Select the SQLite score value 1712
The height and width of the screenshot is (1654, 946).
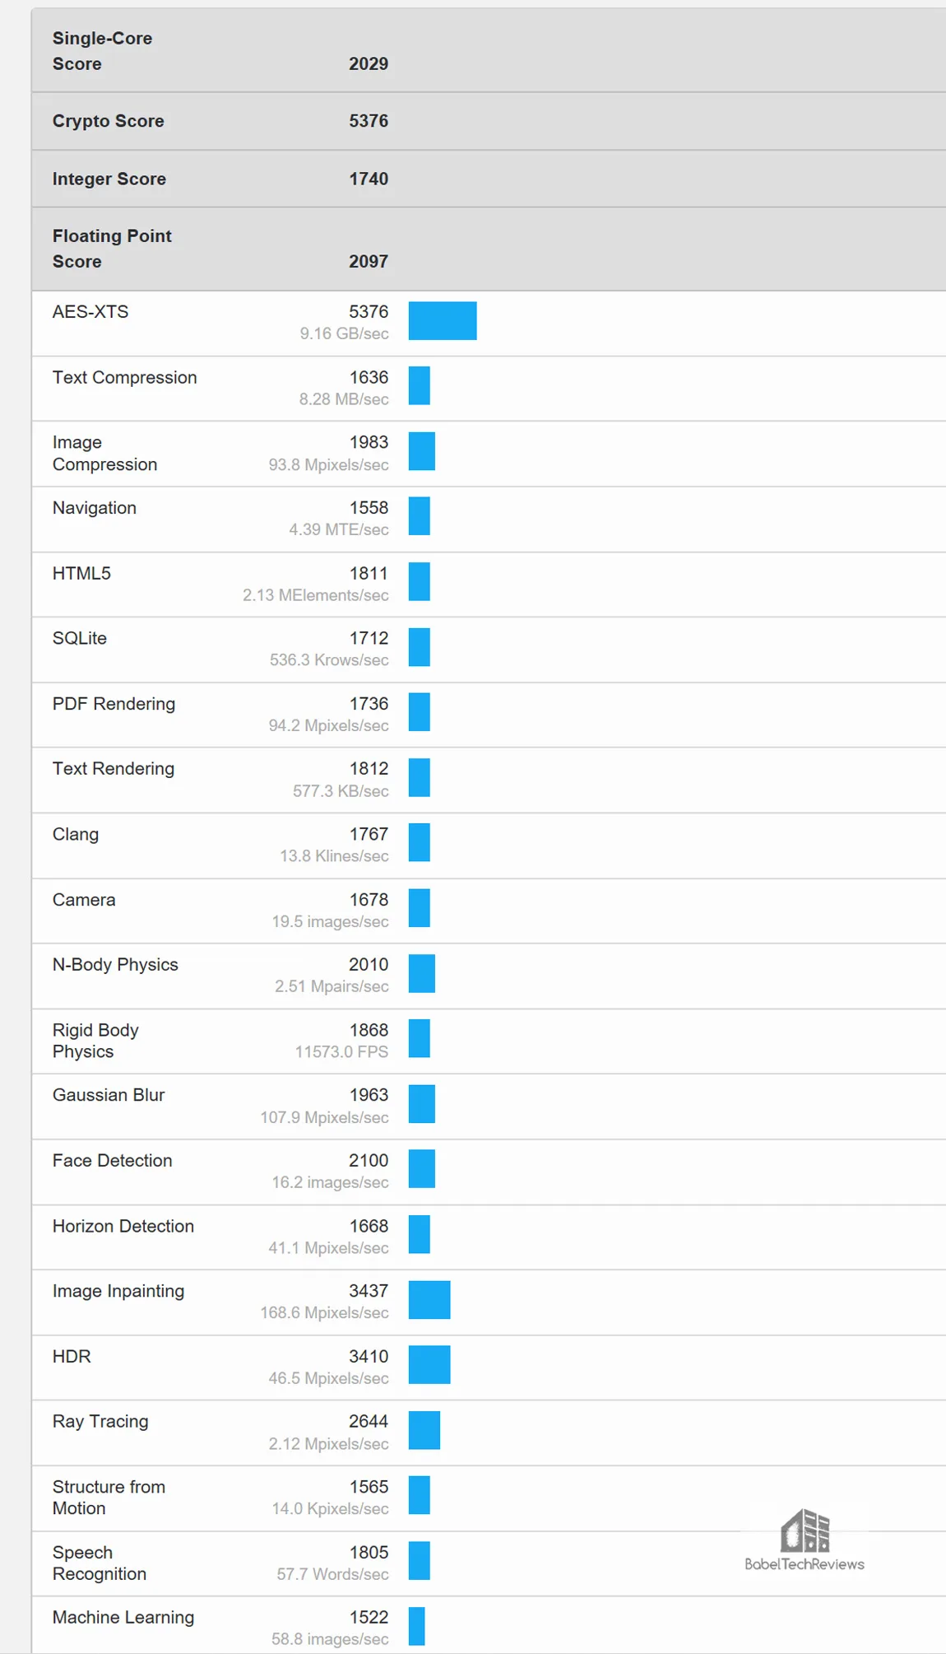click(369, 638)
